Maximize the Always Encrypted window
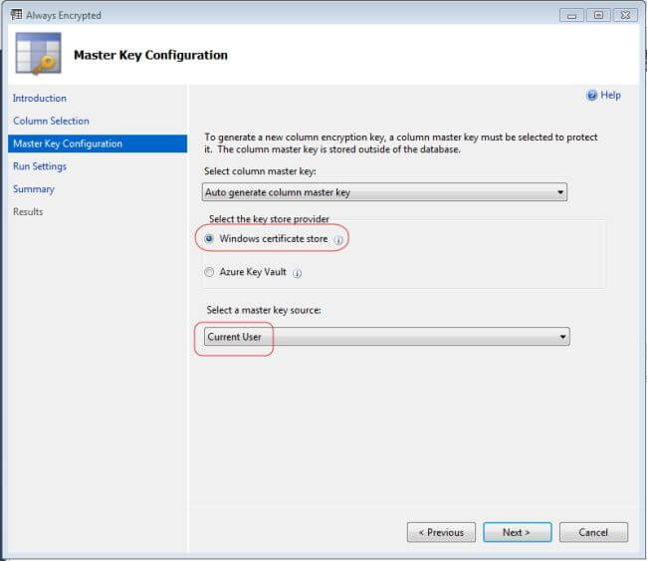Screen dimensions: 647x561 pyautogui.click(x=598, y=16)
